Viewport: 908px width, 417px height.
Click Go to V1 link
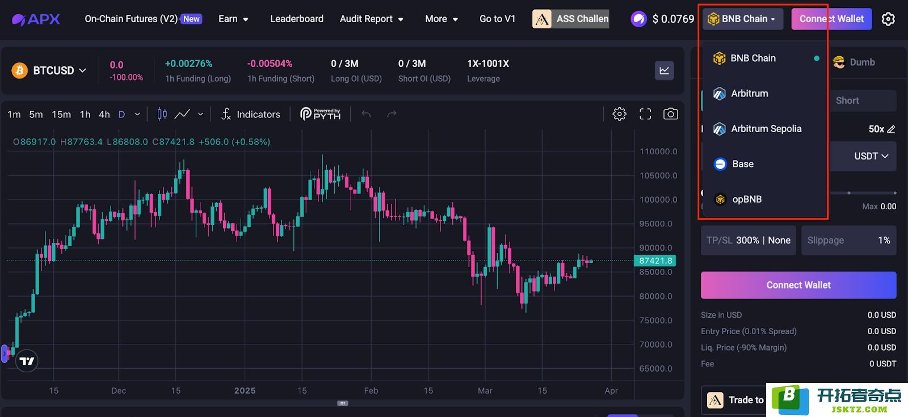point(498,19)
